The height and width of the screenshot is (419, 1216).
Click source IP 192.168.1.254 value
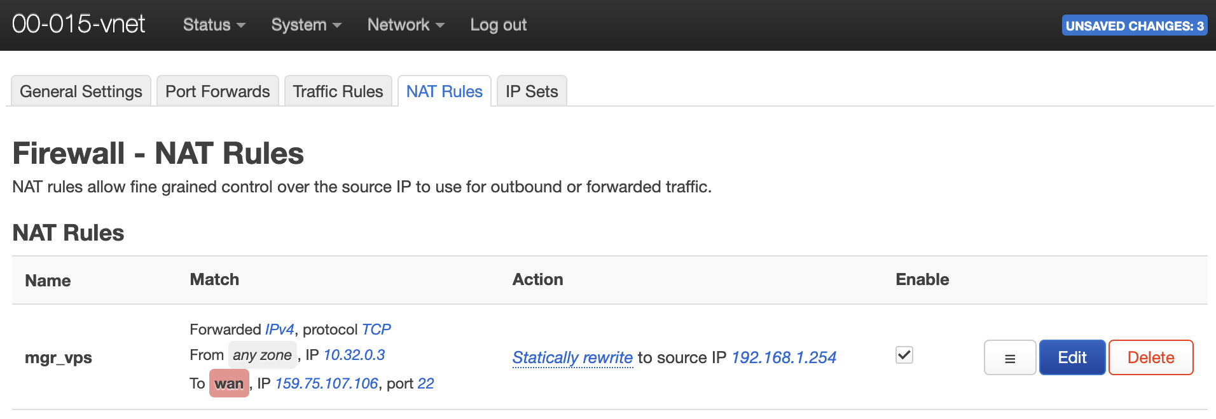point(784,357)
